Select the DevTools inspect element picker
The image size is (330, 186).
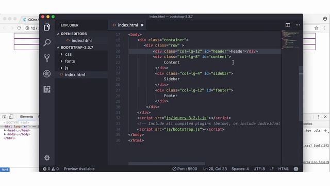4,117
